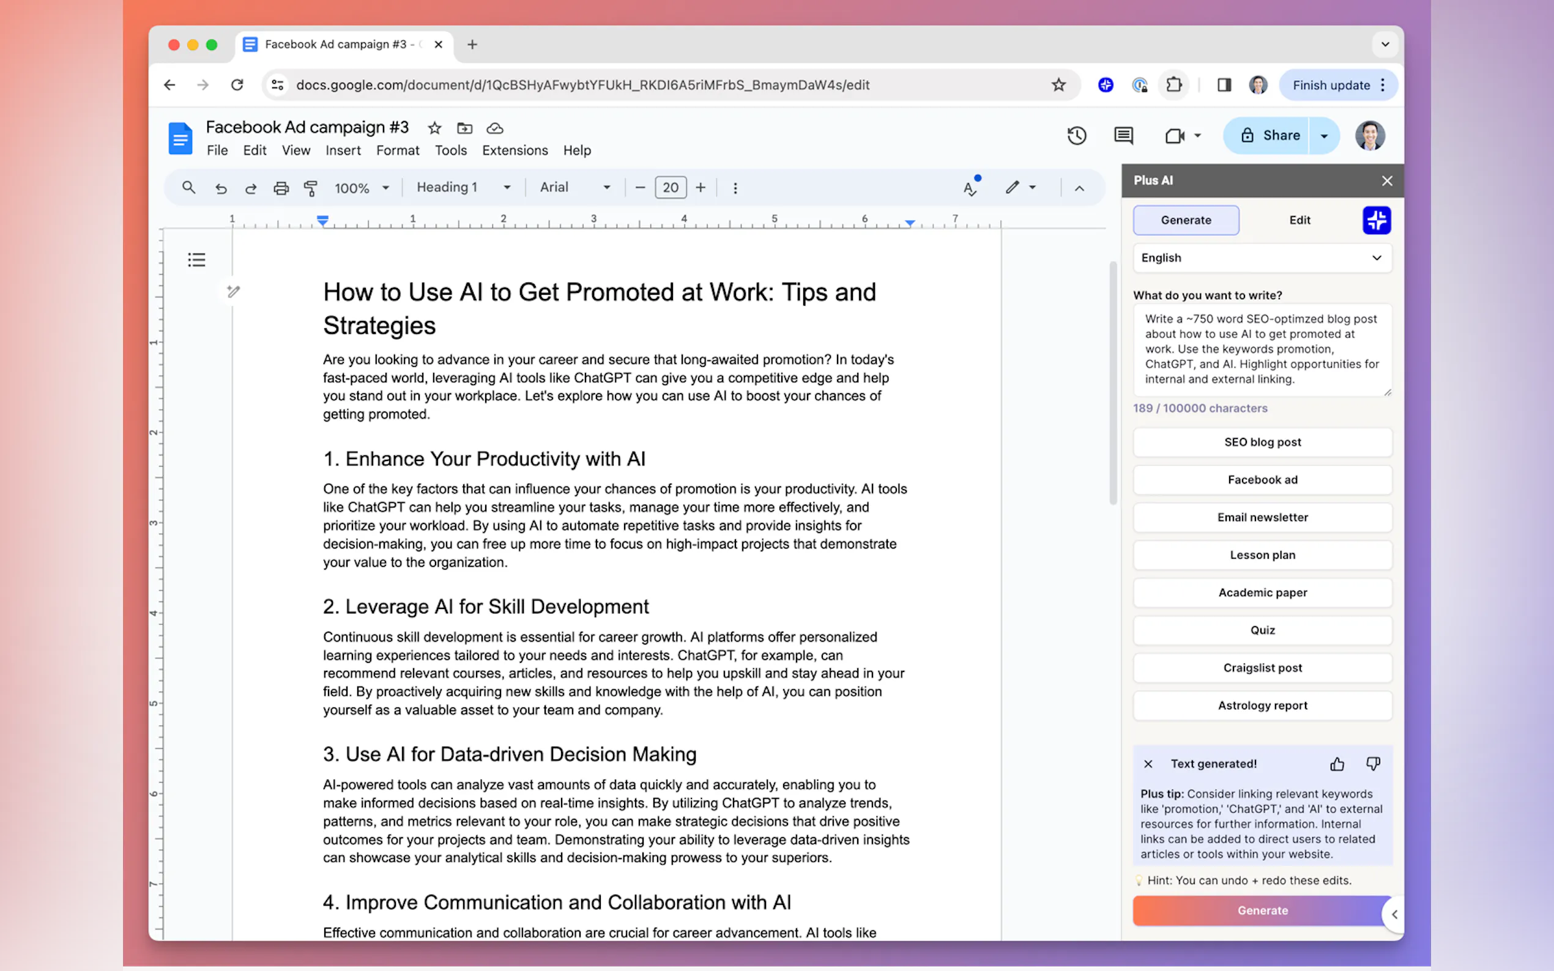Collapse the toolbar with up chevron
The height and width of the screenshot is (971, 1554).
[x=1079, y=188]
